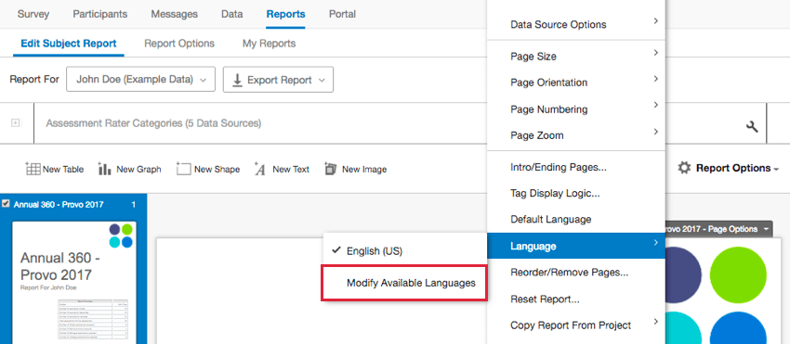Open the Provo 2017 - Page Options dropdown
790x344 pixels.
pos(718,229)
